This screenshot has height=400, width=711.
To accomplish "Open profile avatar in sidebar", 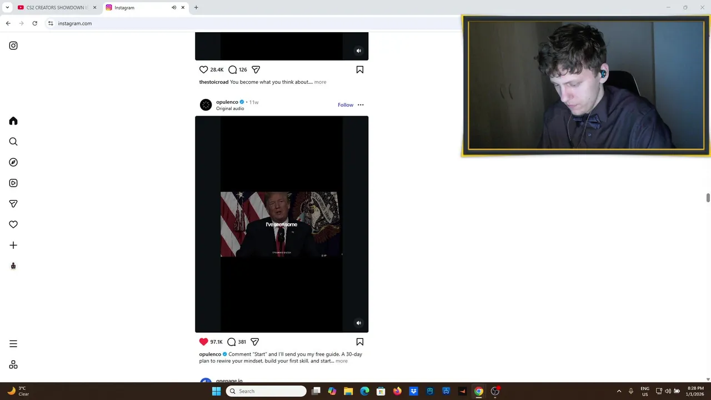I will tap(13, 266).
